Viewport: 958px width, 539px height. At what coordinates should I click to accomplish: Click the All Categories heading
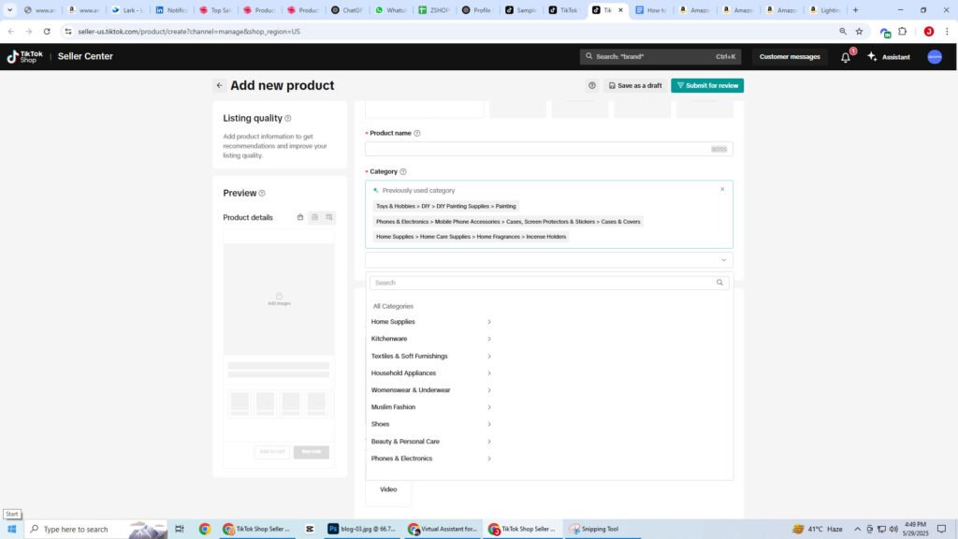[394, 306]
